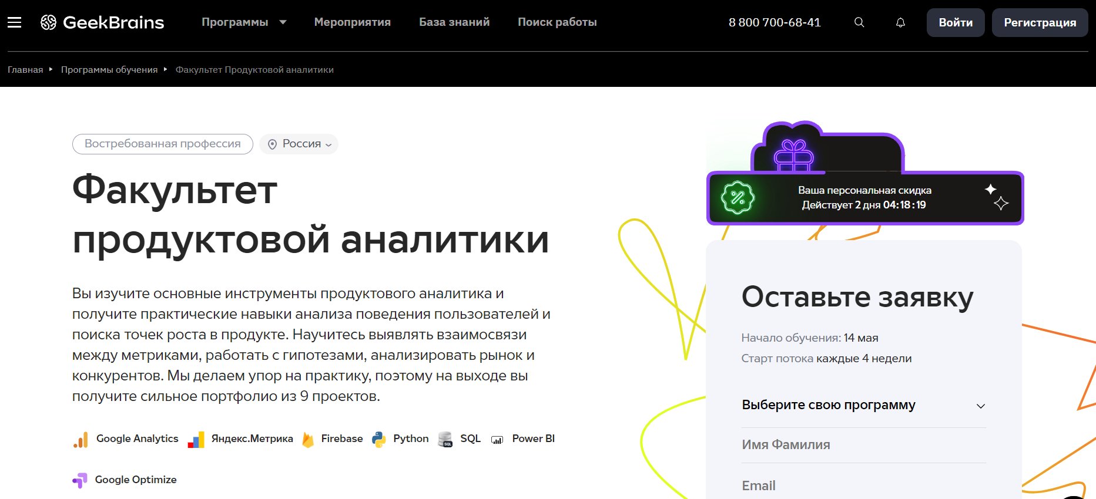
Task: Click the Факультет Продуктовой аналитики breadcrumb
Action: [x=254, y=69]
